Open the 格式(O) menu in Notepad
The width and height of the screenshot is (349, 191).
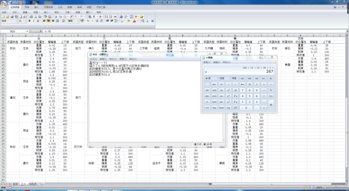pos(113,59)
